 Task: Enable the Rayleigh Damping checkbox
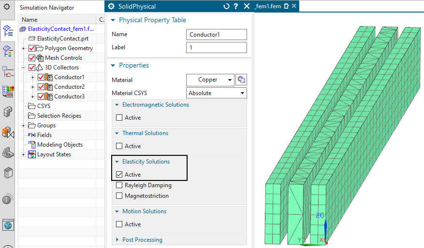click(119, 185)
